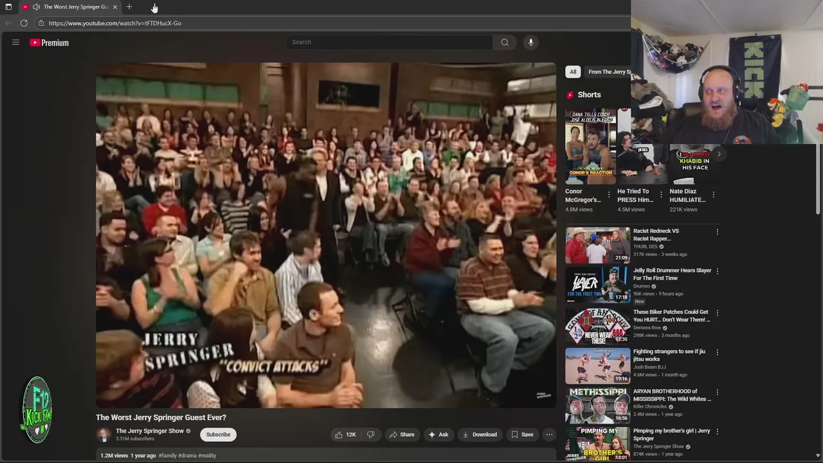Click the YouTube Premium logo

pos(49,42)
